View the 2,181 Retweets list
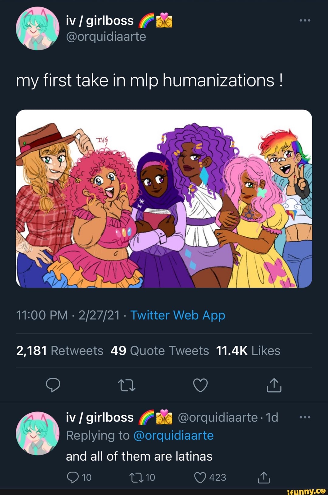 [x=60, y=351]
